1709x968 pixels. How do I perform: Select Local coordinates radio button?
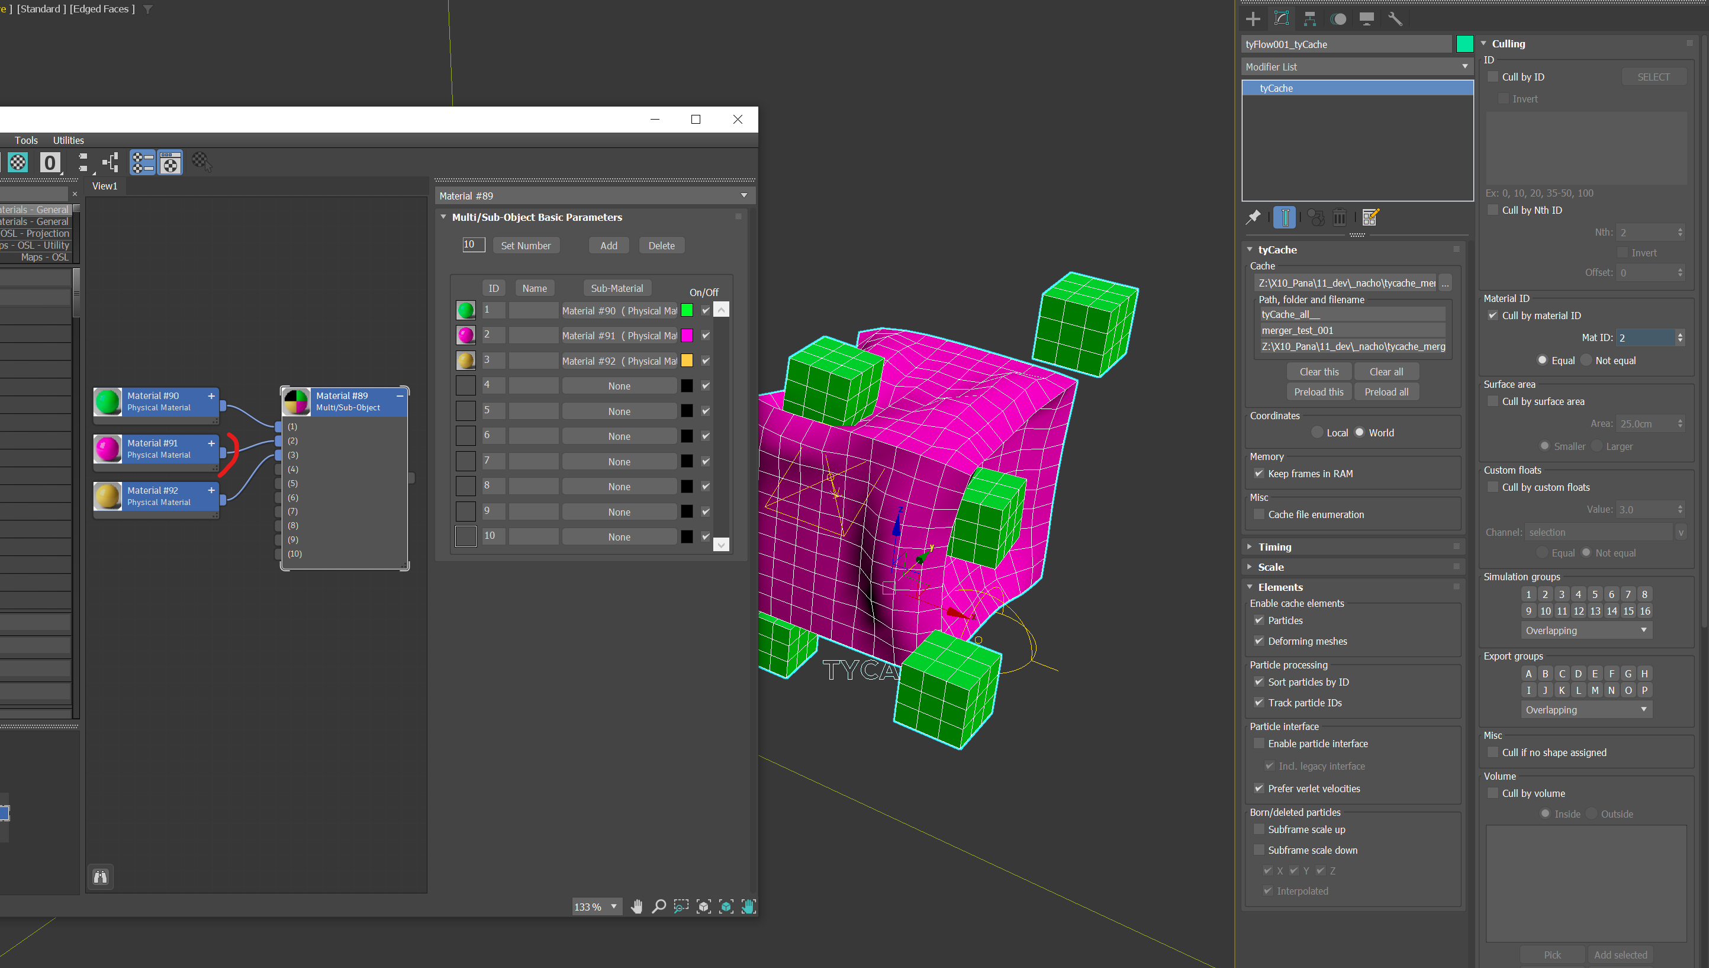1317,432
